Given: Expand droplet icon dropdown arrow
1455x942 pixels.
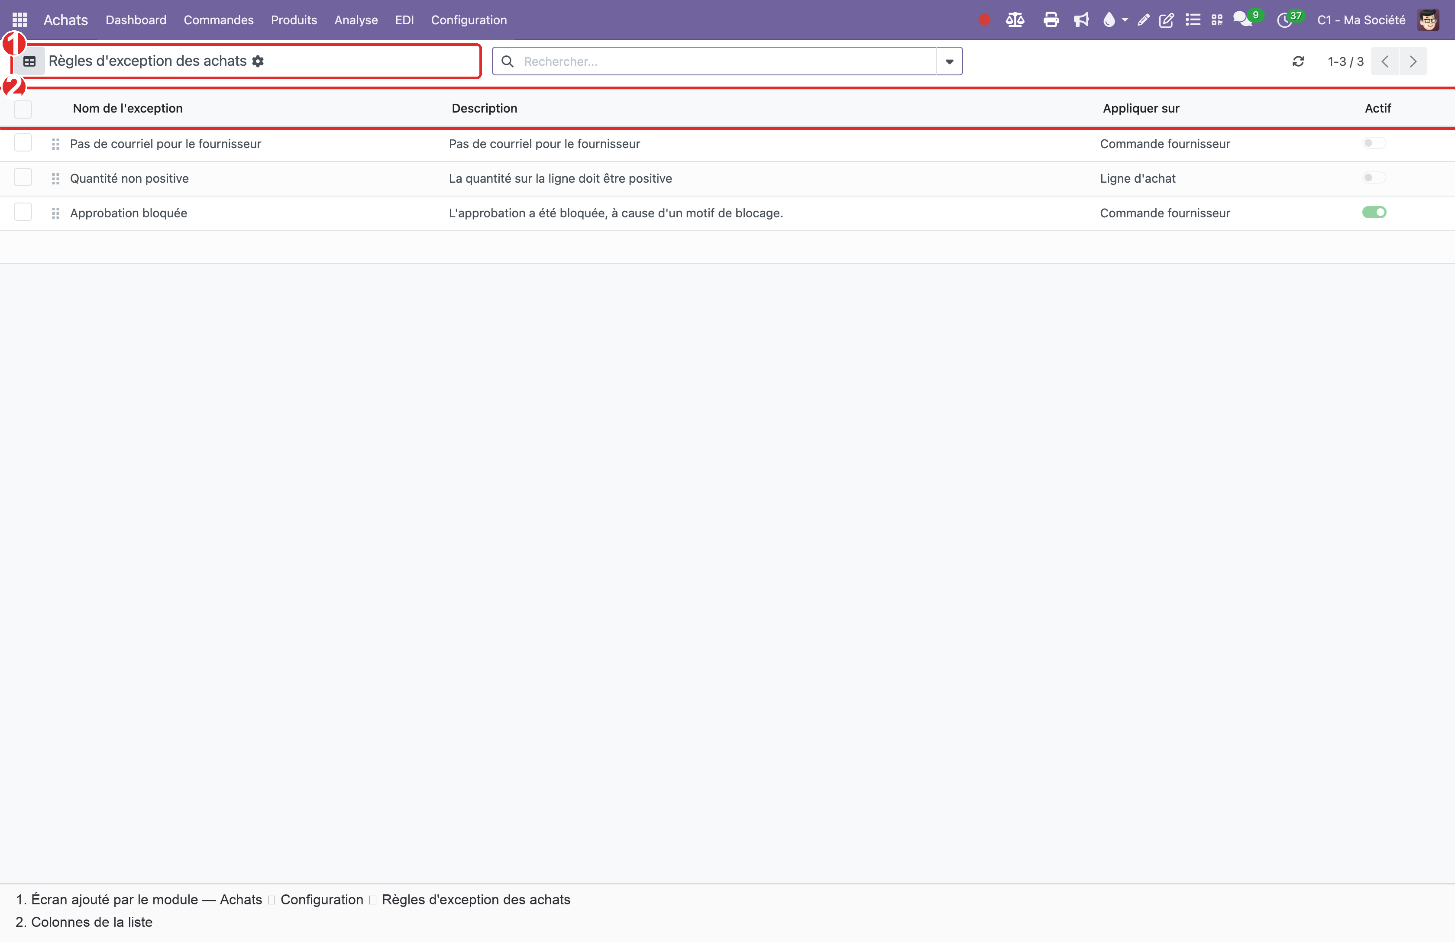Looking at the screenshot, I should click(x=1124, y=19).
